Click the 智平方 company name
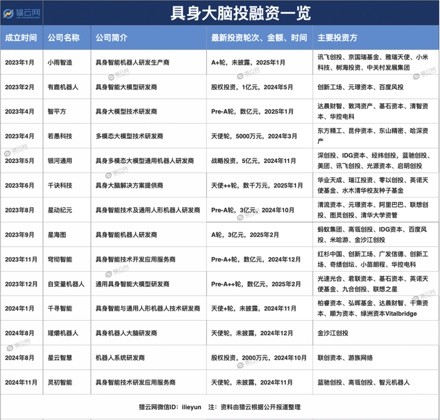Screen dimensions: 440x420 (x=57, y=111)
